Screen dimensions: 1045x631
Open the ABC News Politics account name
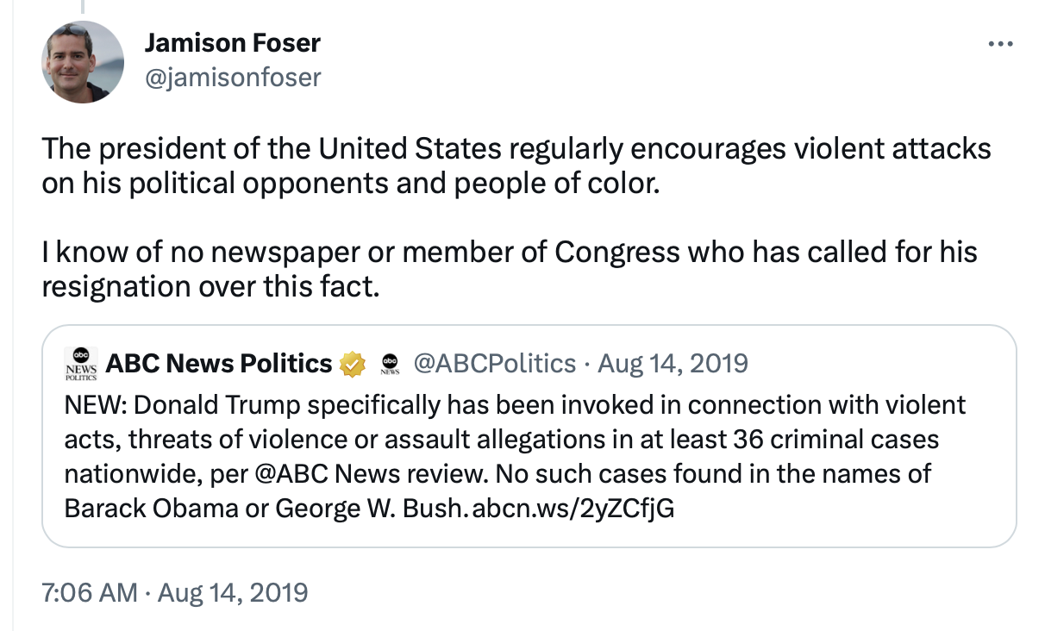218,364
